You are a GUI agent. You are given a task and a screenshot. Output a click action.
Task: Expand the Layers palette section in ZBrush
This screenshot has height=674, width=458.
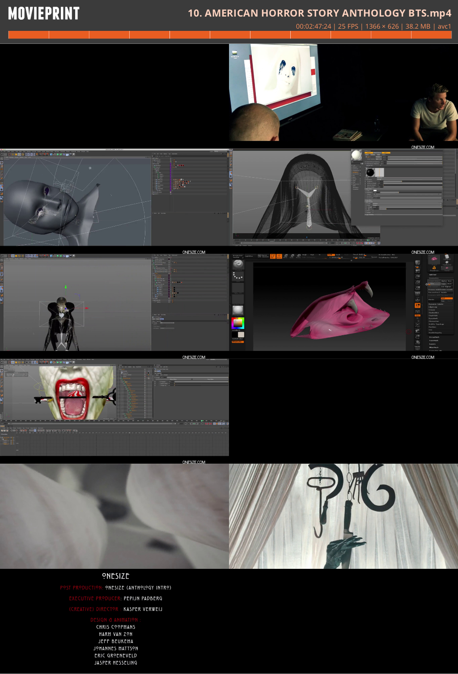(x=433, y=344)
